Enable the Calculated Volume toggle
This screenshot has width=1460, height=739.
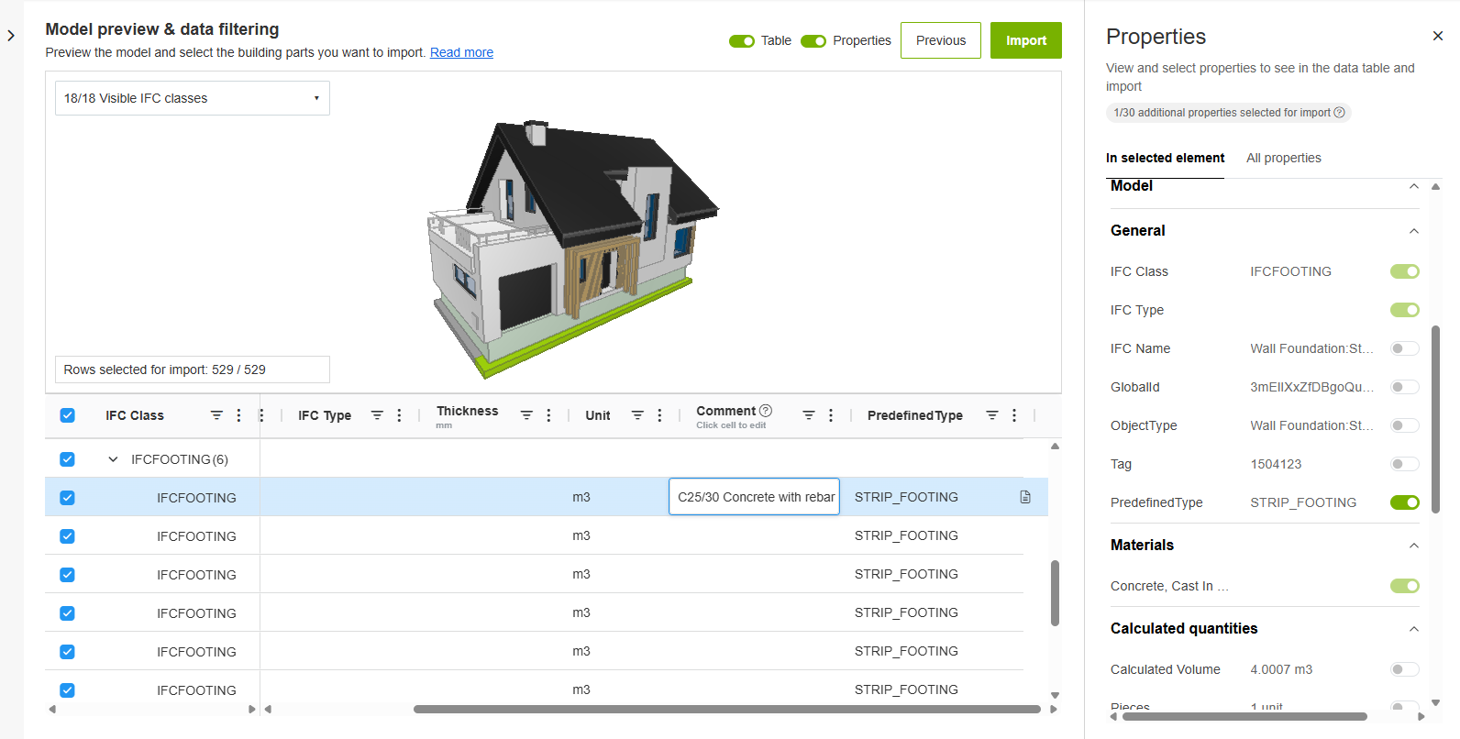(1405, 669)
